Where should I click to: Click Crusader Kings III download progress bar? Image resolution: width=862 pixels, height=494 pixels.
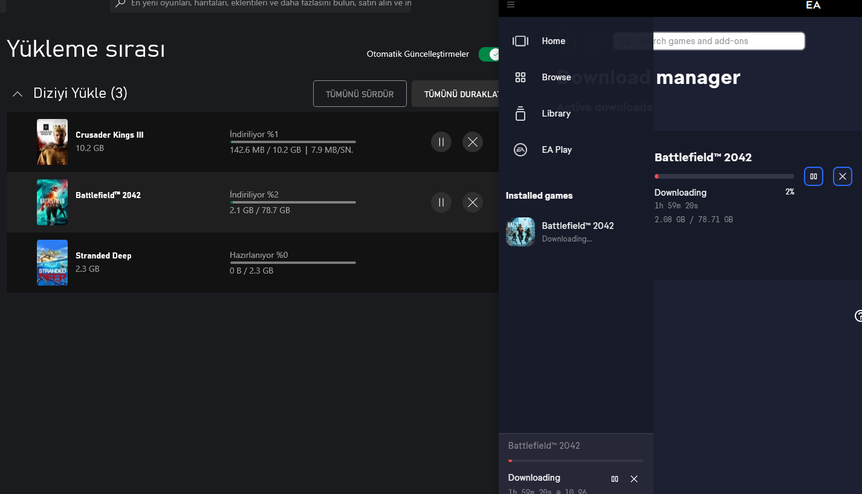[x=293, y=142]
